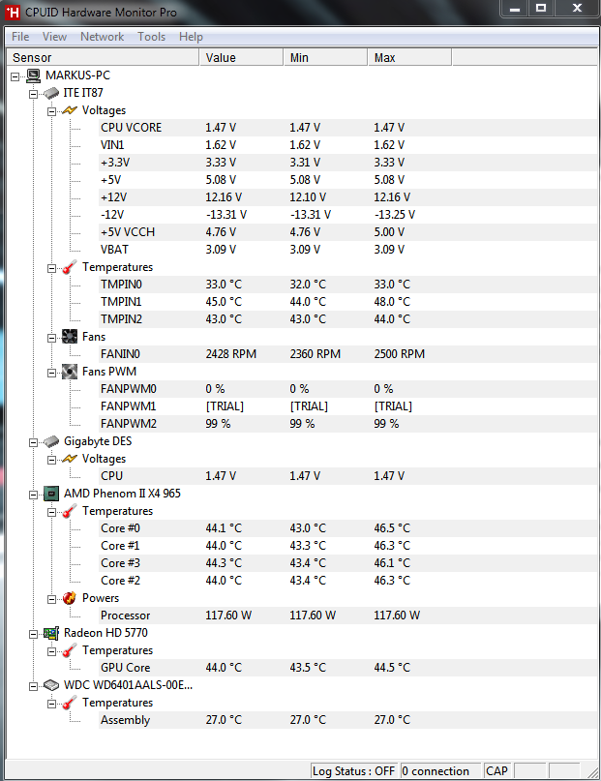Collapse the ITE IT87 Voltages branch
This screenshot has width=601, height=781.
click(x=52, y=111)
